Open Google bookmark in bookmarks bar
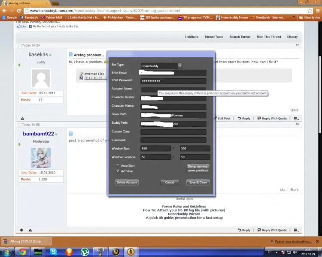This screenshot has height=257, width=322. pos(9,18)
